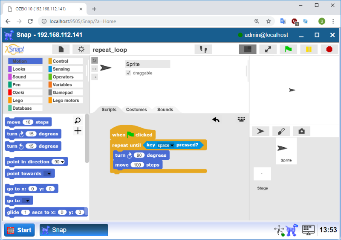Click the sprite arrow on the stage

(292, 90)
